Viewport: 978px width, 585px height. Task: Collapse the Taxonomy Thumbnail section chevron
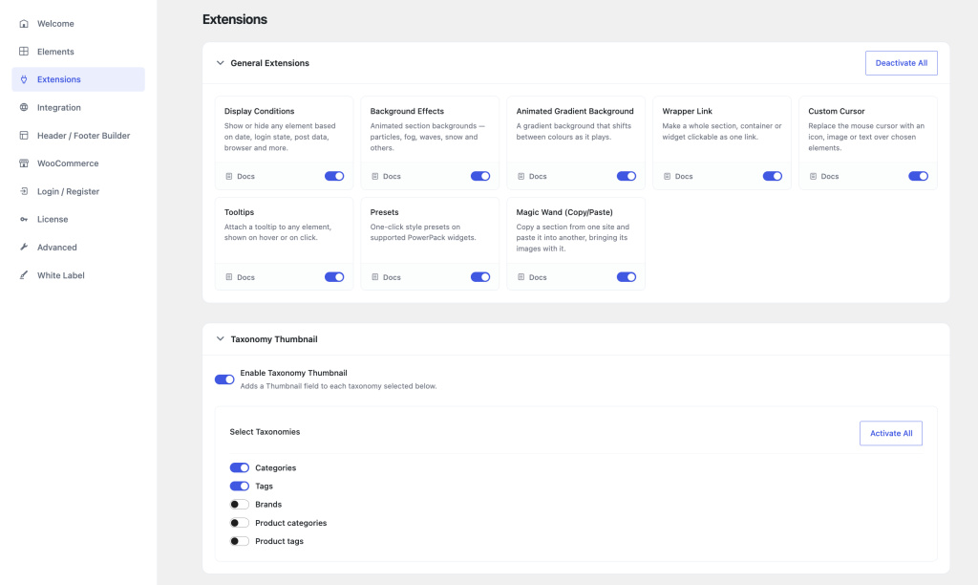[x=221, y=339]
